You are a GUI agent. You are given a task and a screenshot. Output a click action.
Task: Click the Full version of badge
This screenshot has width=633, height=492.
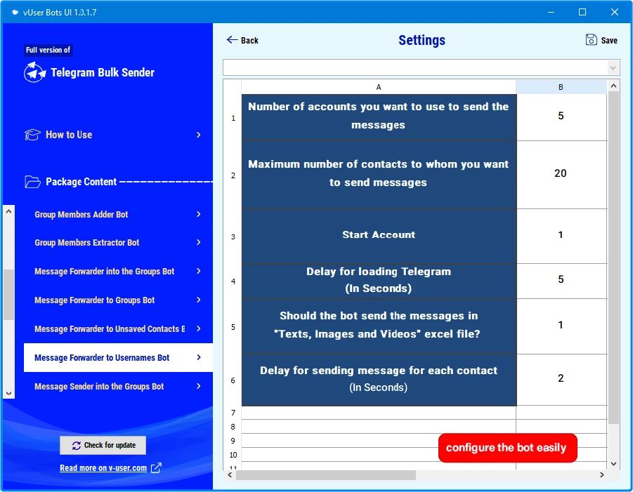pos(48,50)
